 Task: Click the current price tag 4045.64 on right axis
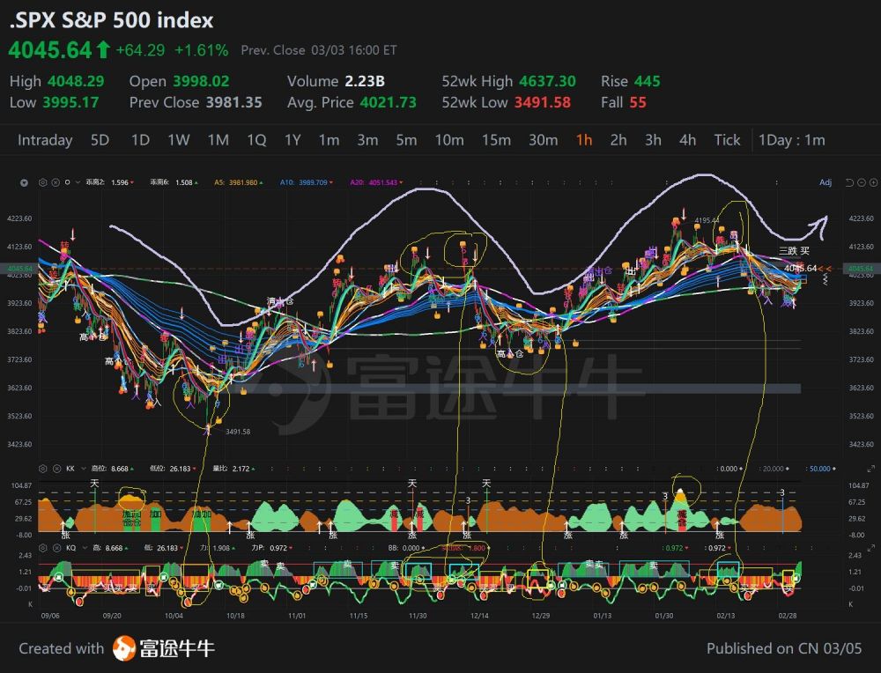coord(860,269)
